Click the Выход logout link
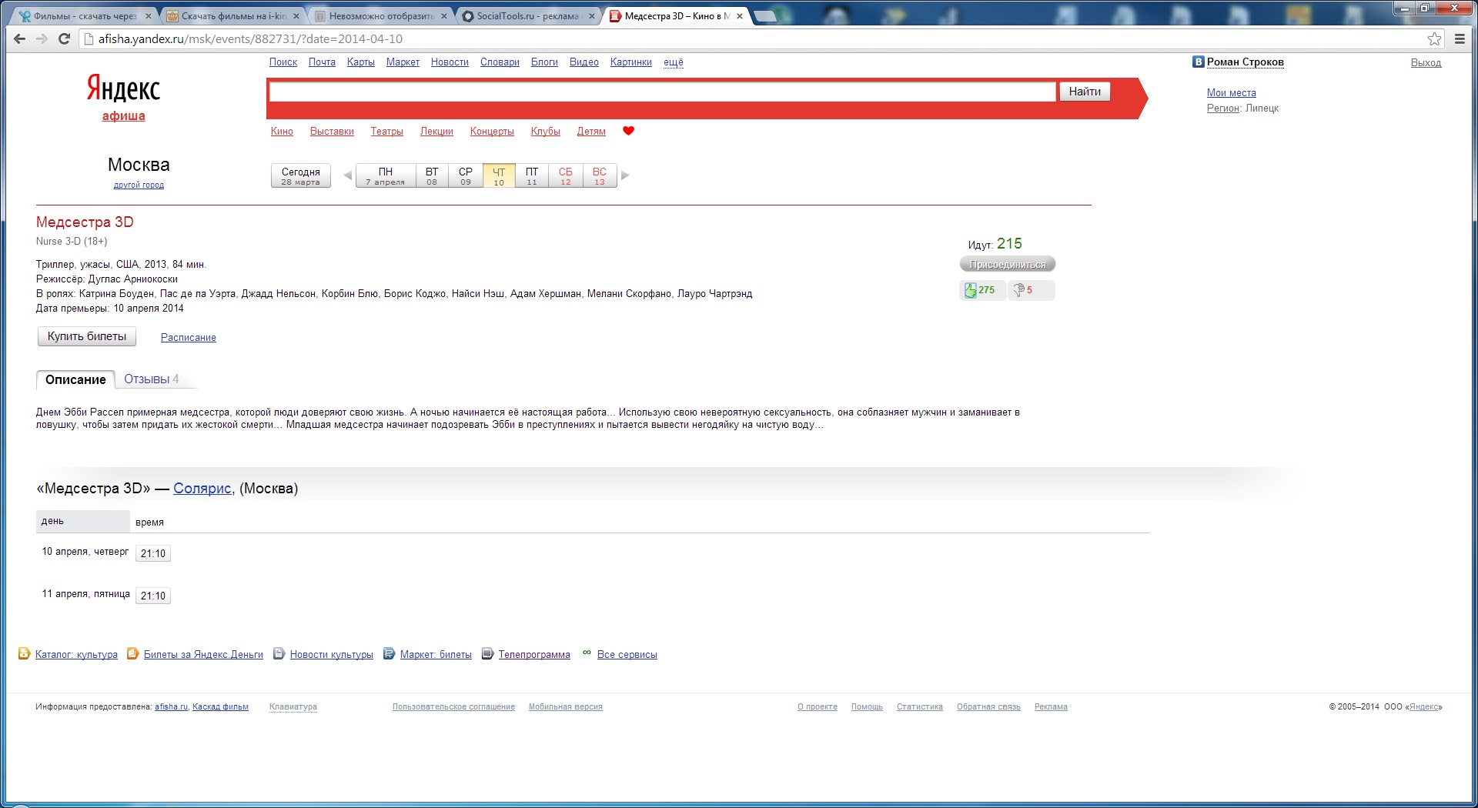The image size is (1478, 808). pos(1426,63)
